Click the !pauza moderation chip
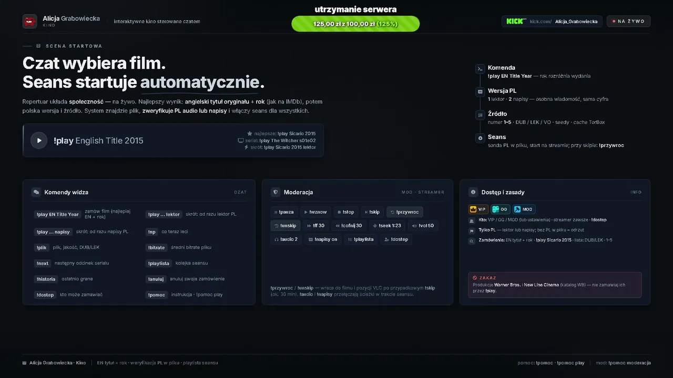Viewport: 673px width, 378px height. 284,212
